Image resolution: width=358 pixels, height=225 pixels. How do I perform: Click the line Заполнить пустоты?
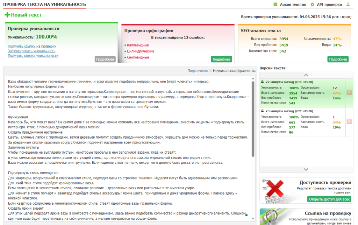pos(23,148)
